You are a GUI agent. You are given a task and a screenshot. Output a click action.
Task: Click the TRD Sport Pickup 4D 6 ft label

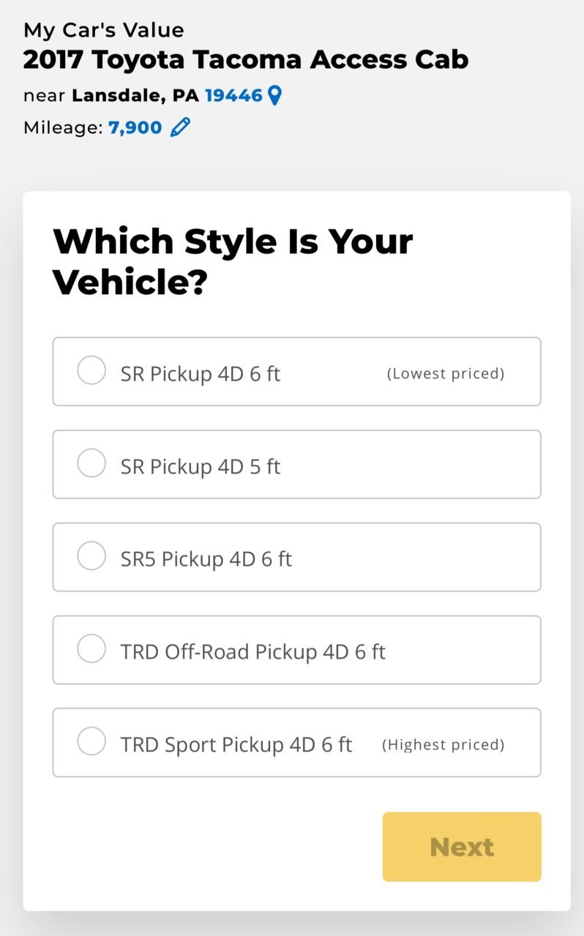click(236, 745)
